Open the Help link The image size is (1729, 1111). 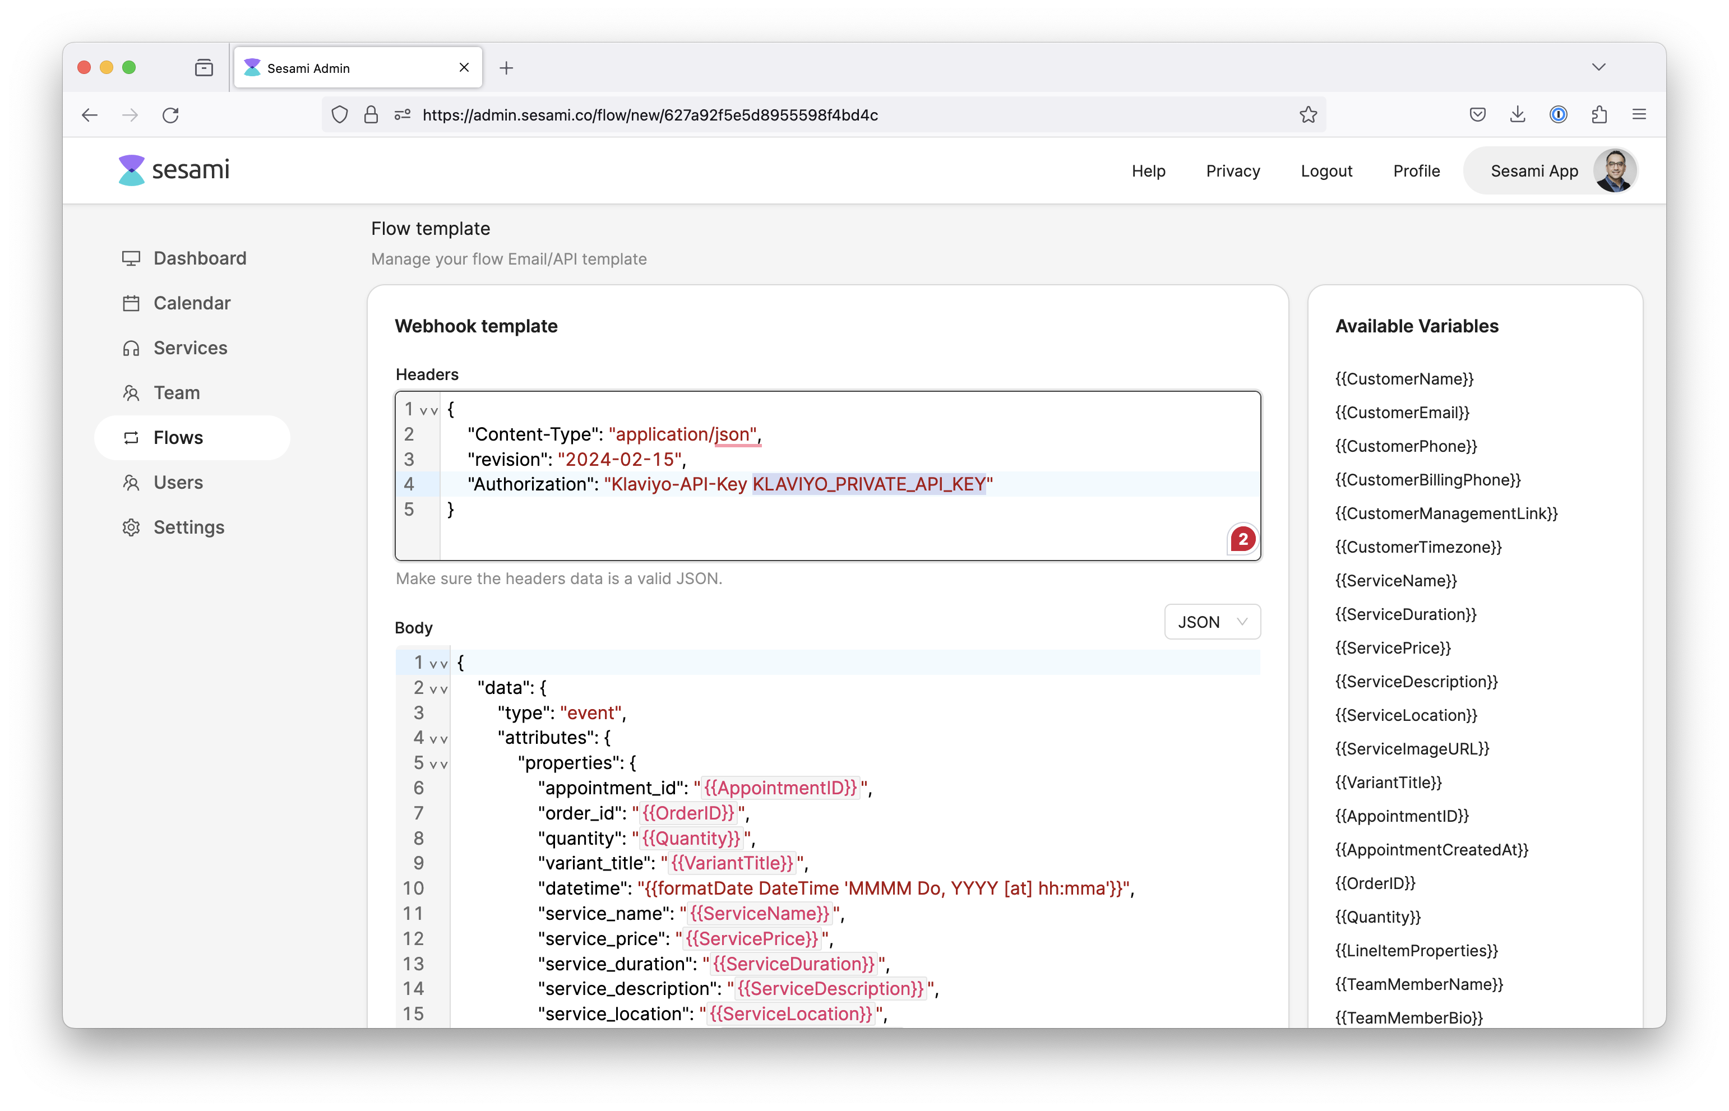pos(1148,171)
